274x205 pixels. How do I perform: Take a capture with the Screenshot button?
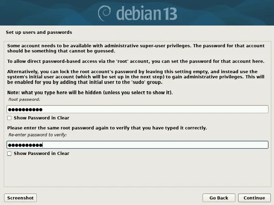click(20, 198)
